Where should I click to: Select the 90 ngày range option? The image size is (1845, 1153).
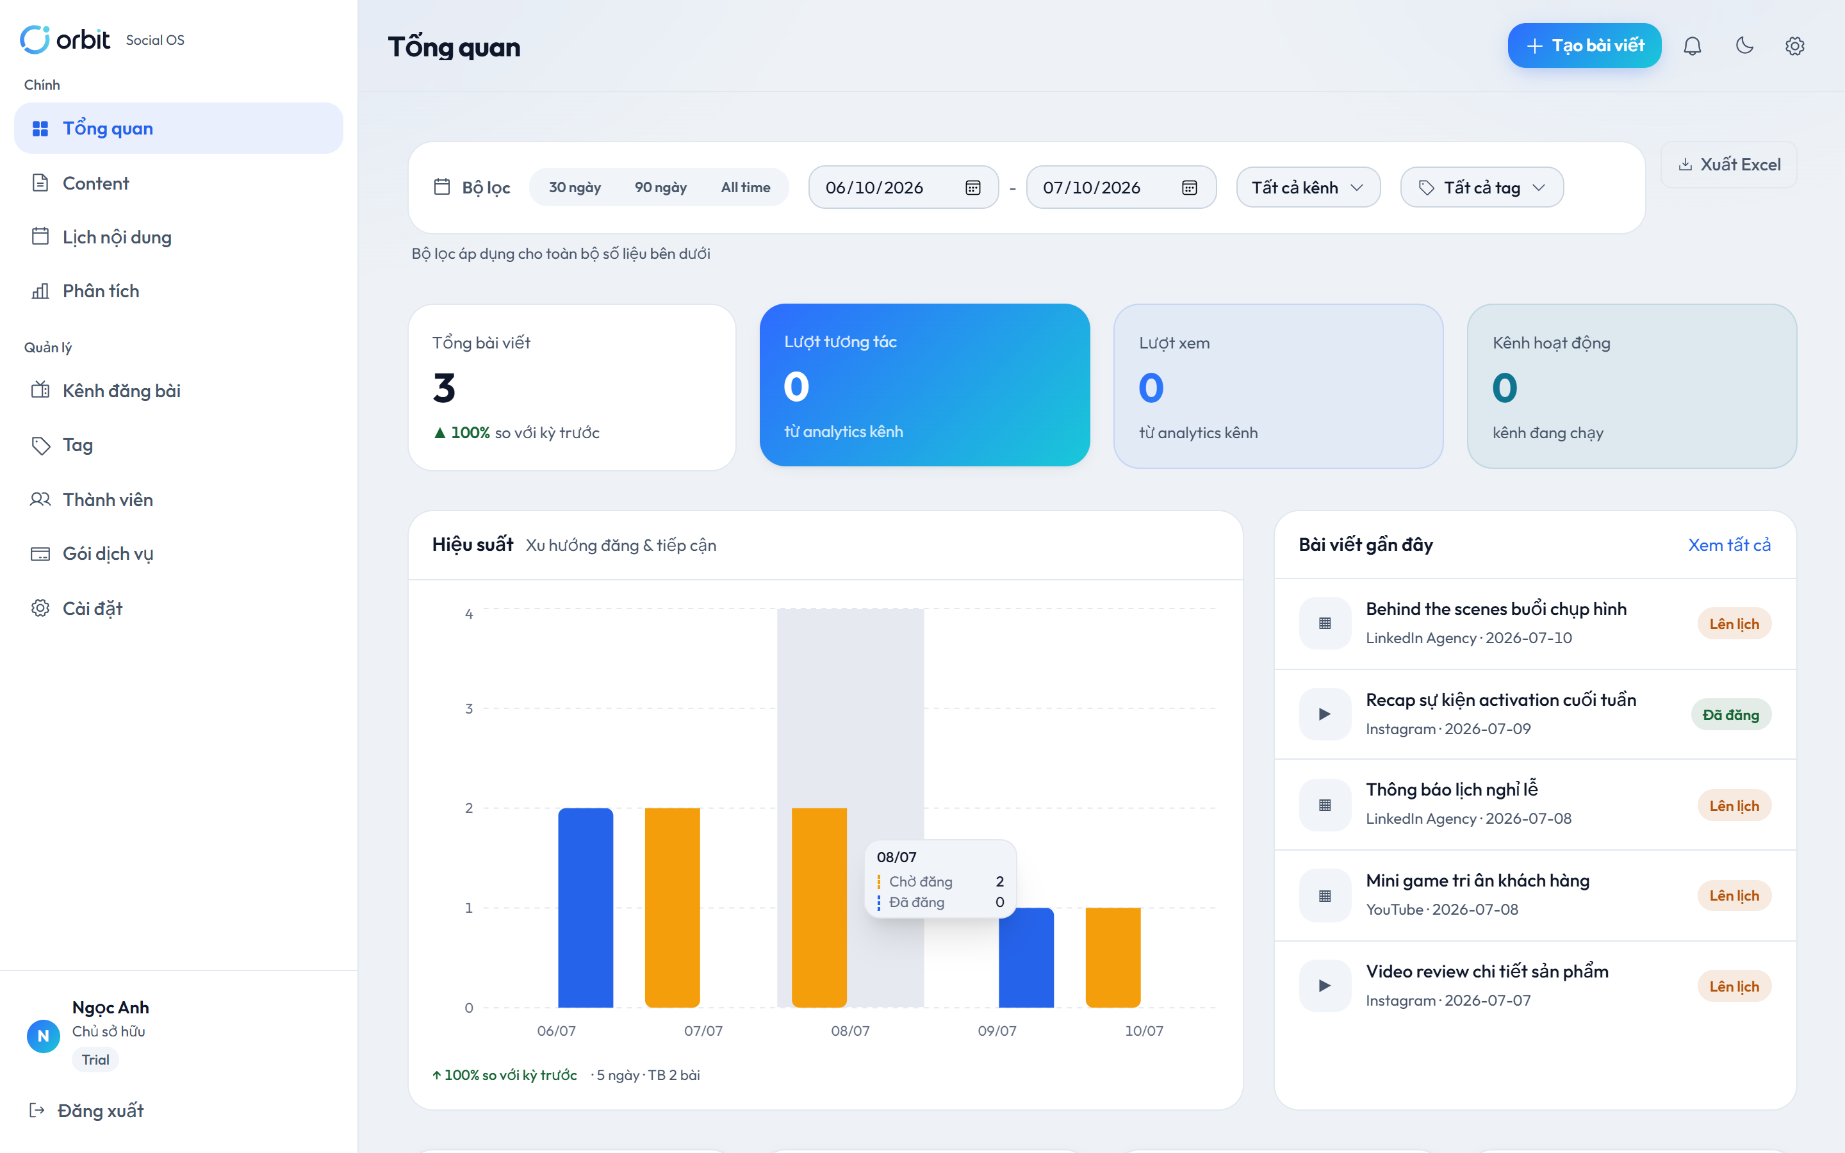[x=660, y=188]
